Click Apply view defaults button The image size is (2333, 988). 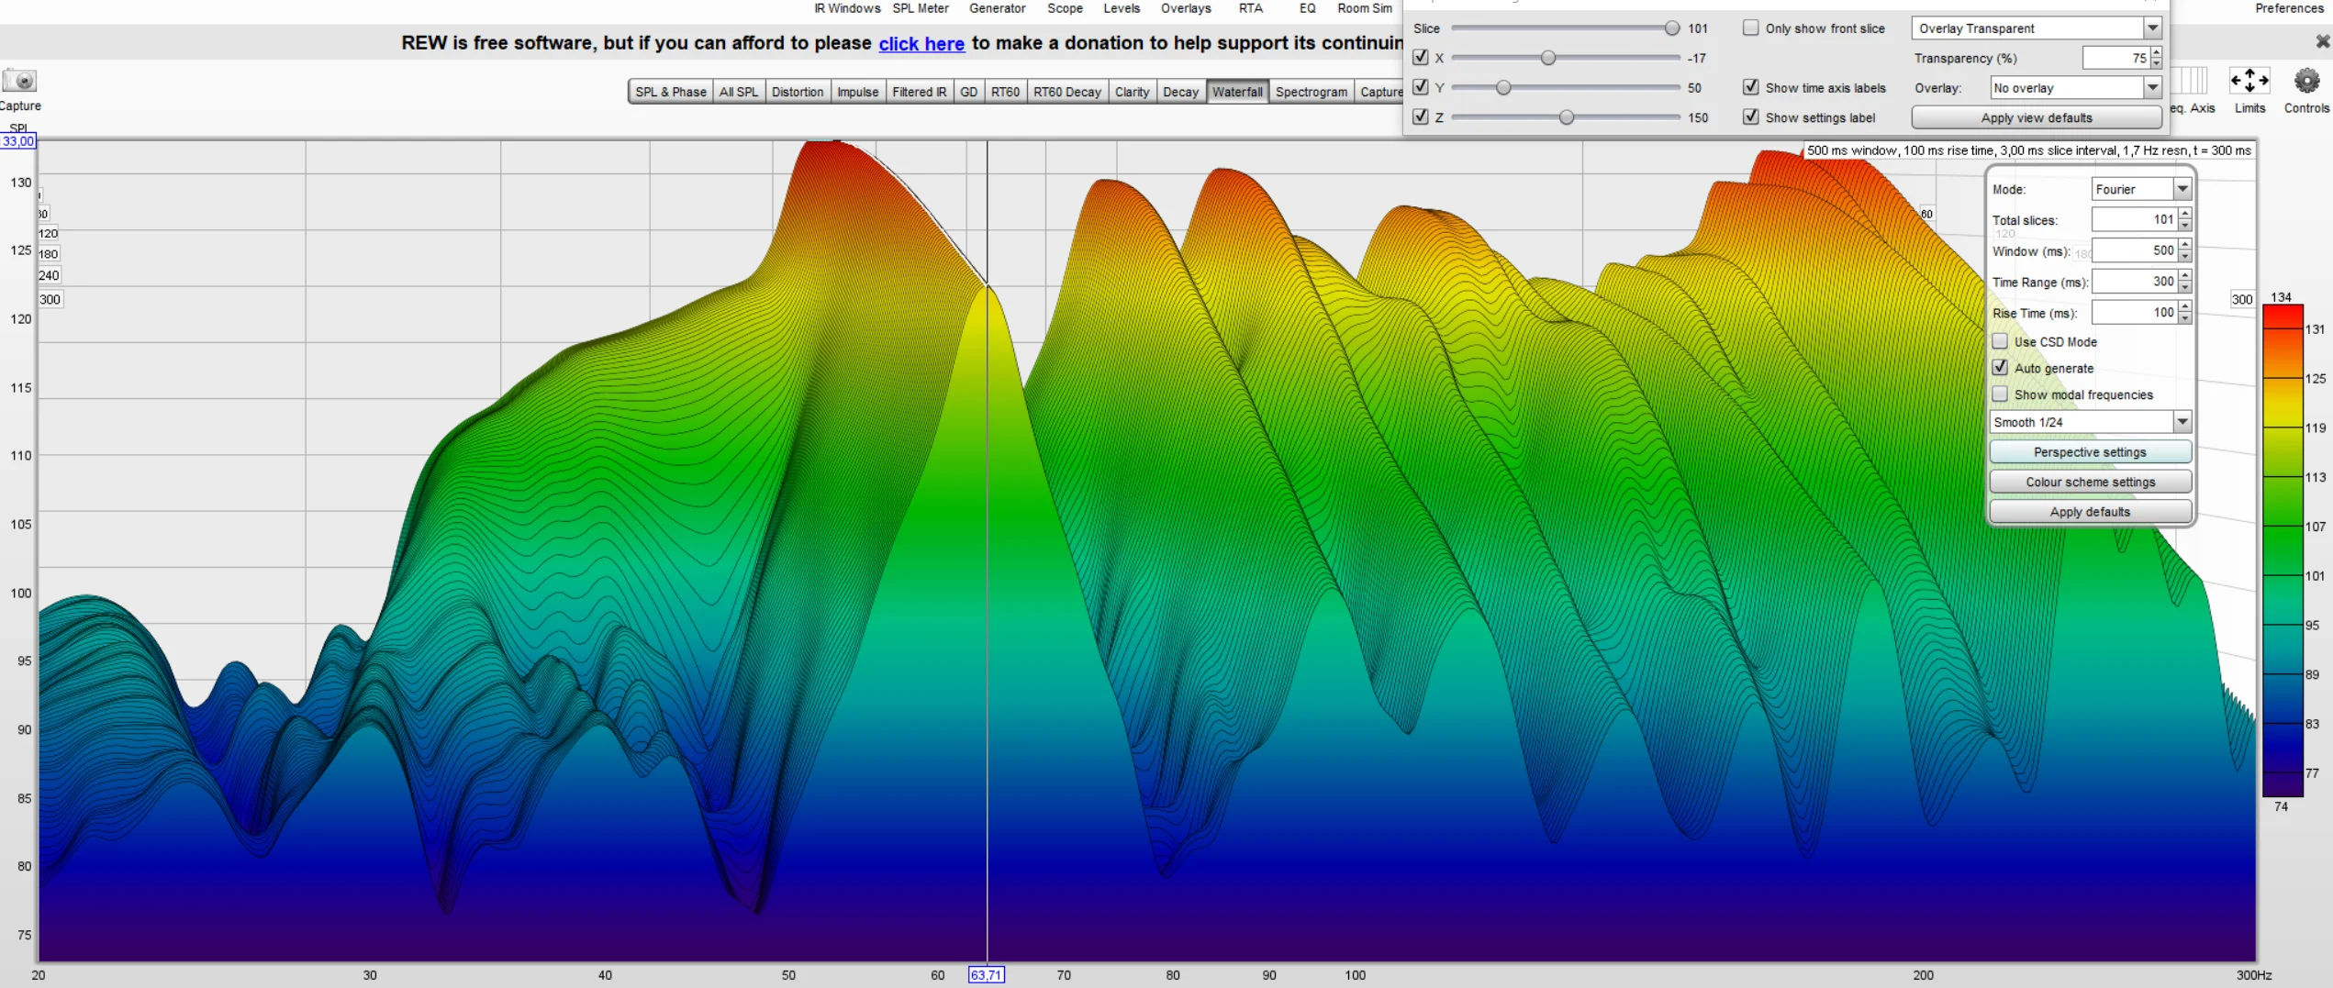2037,117
